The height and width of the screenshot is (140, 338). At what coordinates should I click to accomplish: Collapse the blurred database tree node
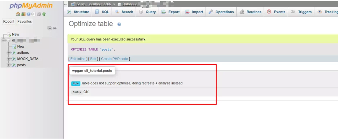[x=3, y=40]
